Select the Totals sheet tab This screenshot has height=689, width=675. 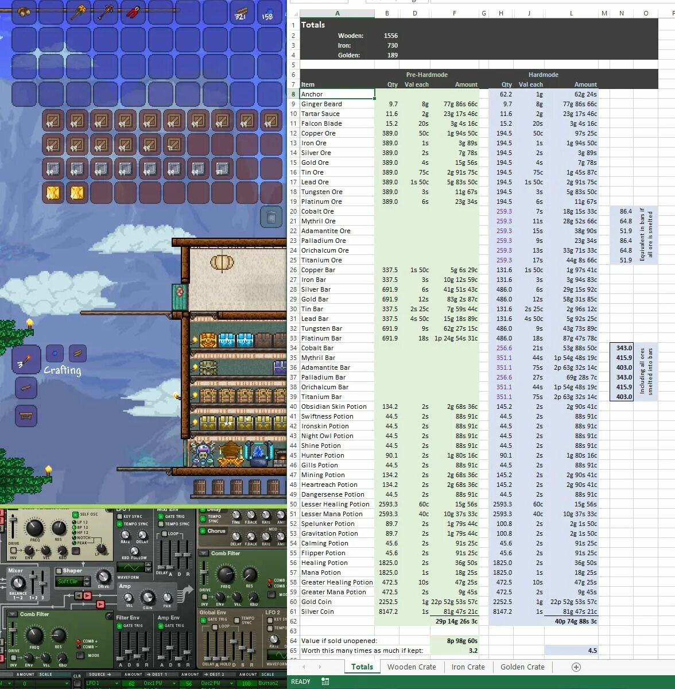(362, 667)
